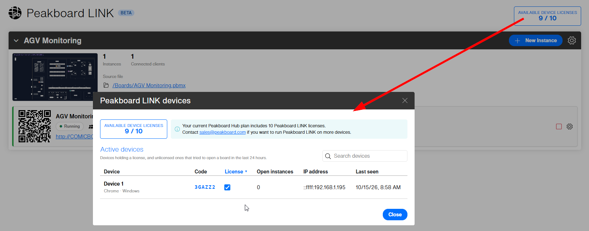Click the blue Close button in dialog
This screenshot has width=589, height=231.
tap(395, 215)
